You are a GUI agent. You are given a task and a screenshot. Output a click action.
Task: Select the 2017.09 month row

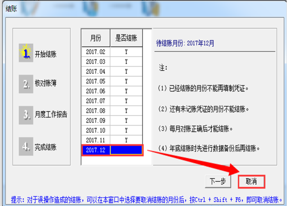(112, 121)
